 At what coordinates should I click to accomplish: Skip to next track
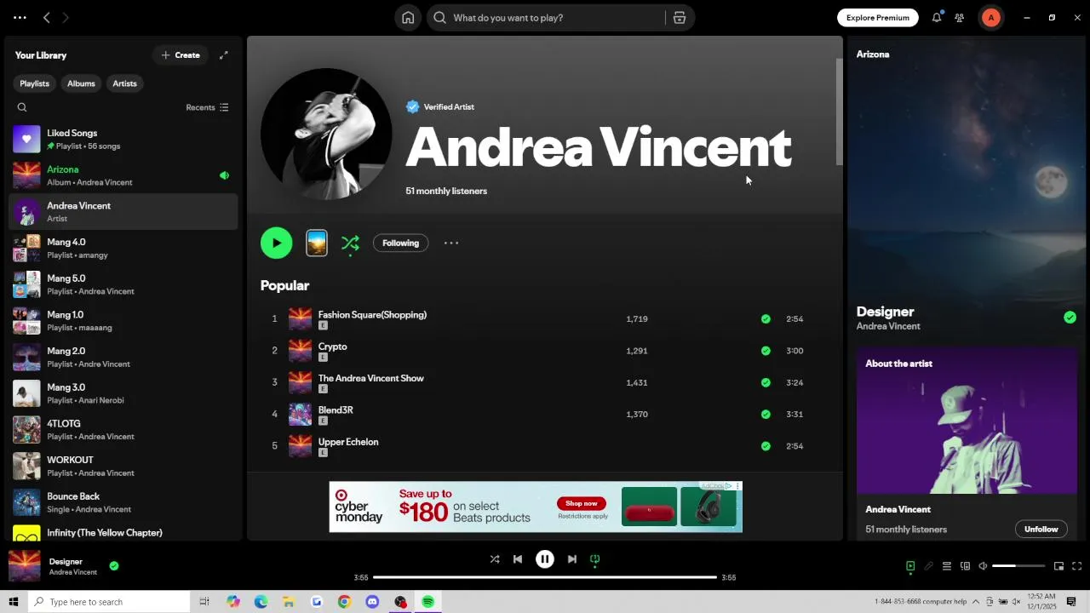point(572,559)
